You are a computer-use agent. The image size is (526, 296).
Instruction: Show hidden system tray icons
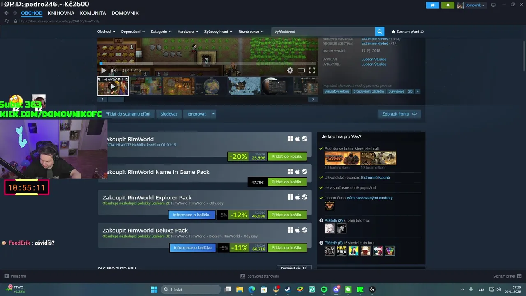(462, 289)
